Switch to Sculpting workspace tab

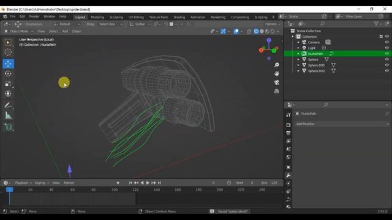pyautogui.click(x=116, y=17)
